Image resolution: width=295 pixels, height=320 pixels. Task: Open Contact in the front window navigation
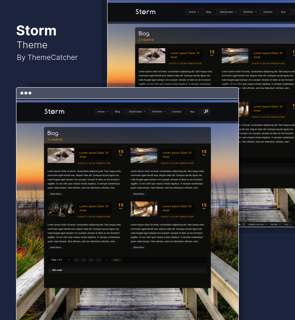177,112
